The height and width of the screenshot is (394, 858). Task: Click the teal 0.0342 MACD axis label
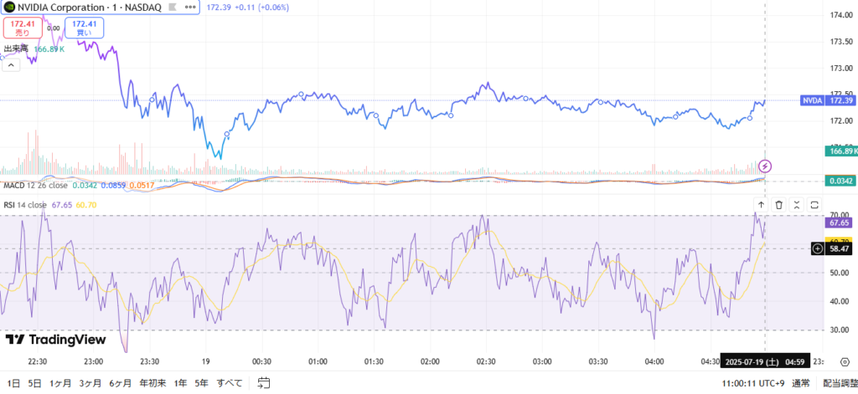click(840, 181)
